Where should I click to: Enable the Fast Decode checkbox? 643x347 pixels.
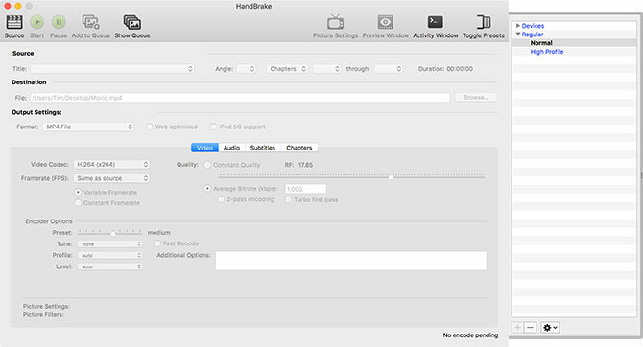157,243
